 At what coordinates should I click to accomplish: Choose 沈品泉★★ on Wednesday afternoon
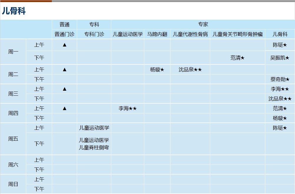point(280,99)
